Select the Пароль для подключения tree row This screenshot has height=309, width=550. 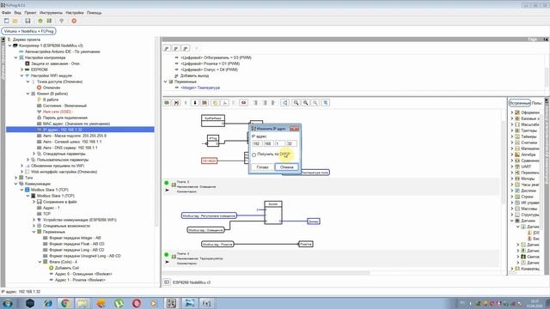pos(65,118)
